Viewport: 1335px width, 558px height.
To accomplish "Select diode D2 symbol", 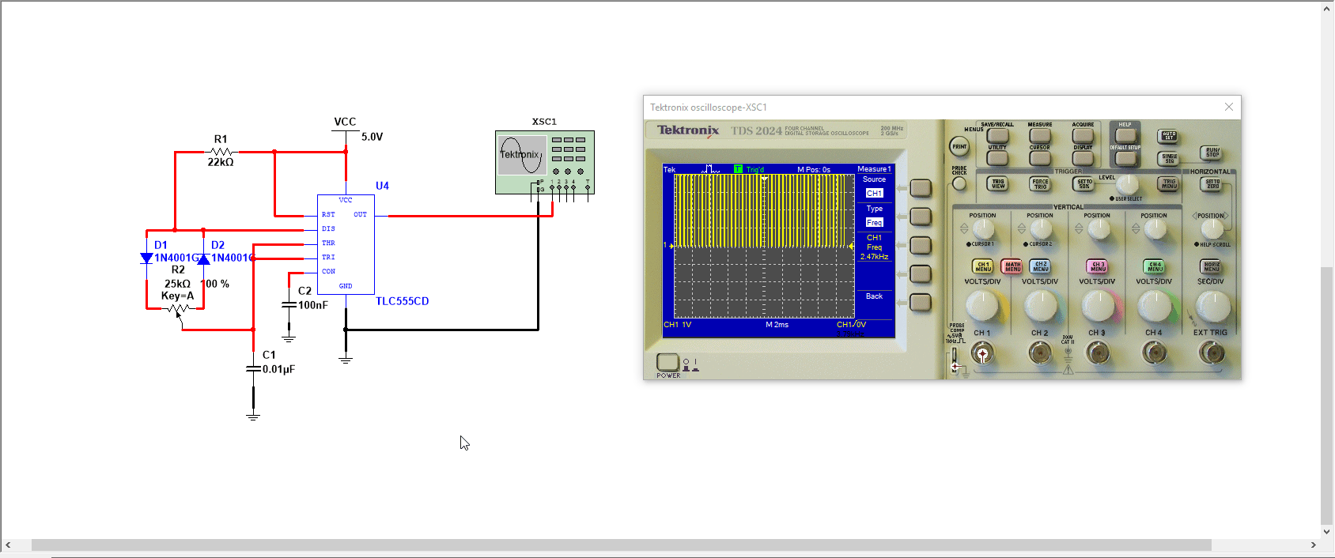I will point(203,258).
